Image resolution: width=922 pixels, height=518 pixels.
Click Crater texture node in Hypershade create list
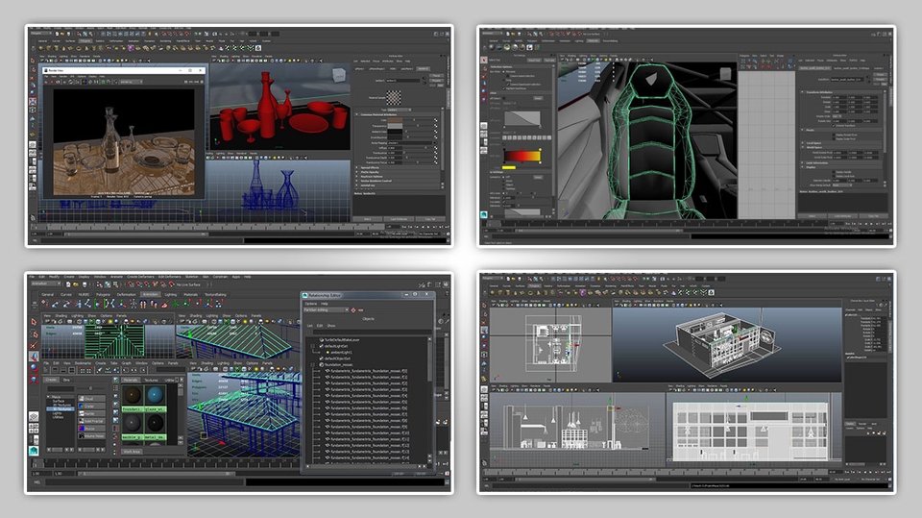coord(92,407)
